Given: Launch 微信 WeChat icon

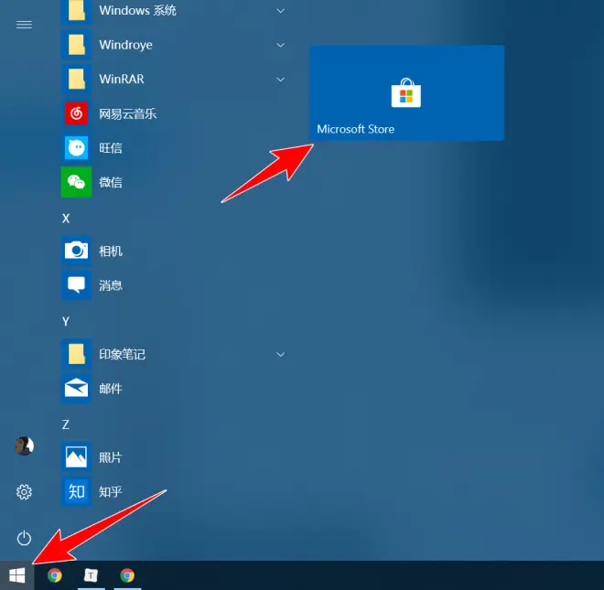Looking at the screenshot, I should click(76, 182).
